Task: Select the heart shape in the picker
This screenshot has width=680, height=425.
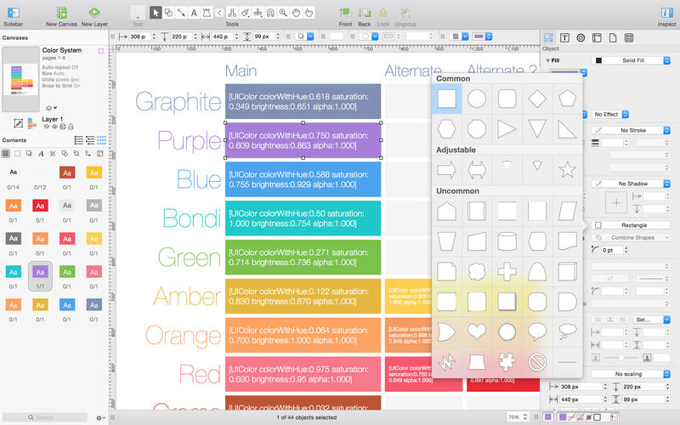Action: (477, 331)
